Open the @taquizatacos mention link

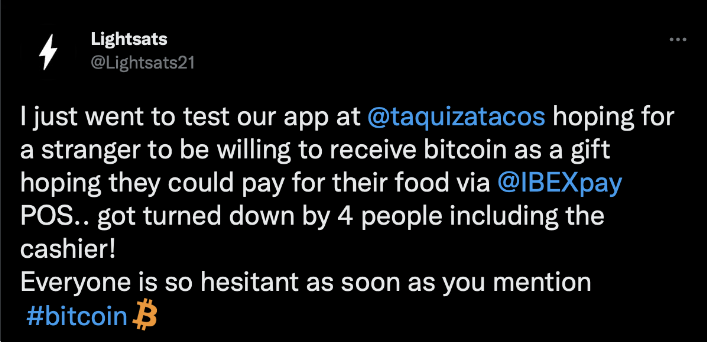456,118
